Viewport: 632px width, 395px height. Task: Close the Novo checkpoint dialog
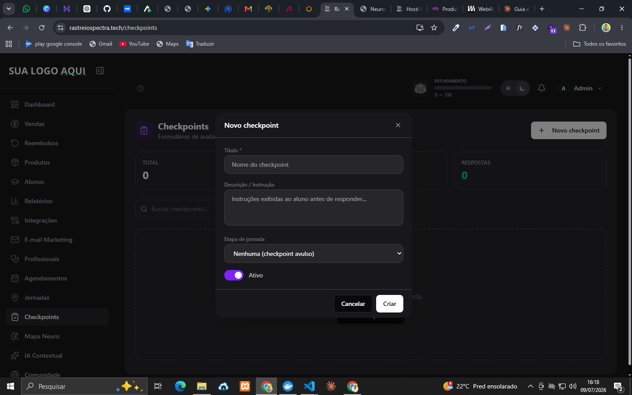click(398, 125)
